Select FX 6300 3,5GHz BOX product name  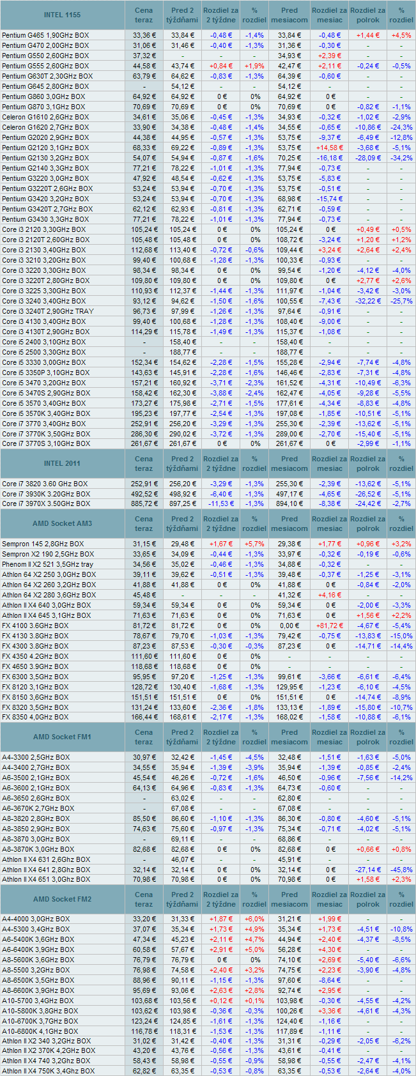(35, 677)
